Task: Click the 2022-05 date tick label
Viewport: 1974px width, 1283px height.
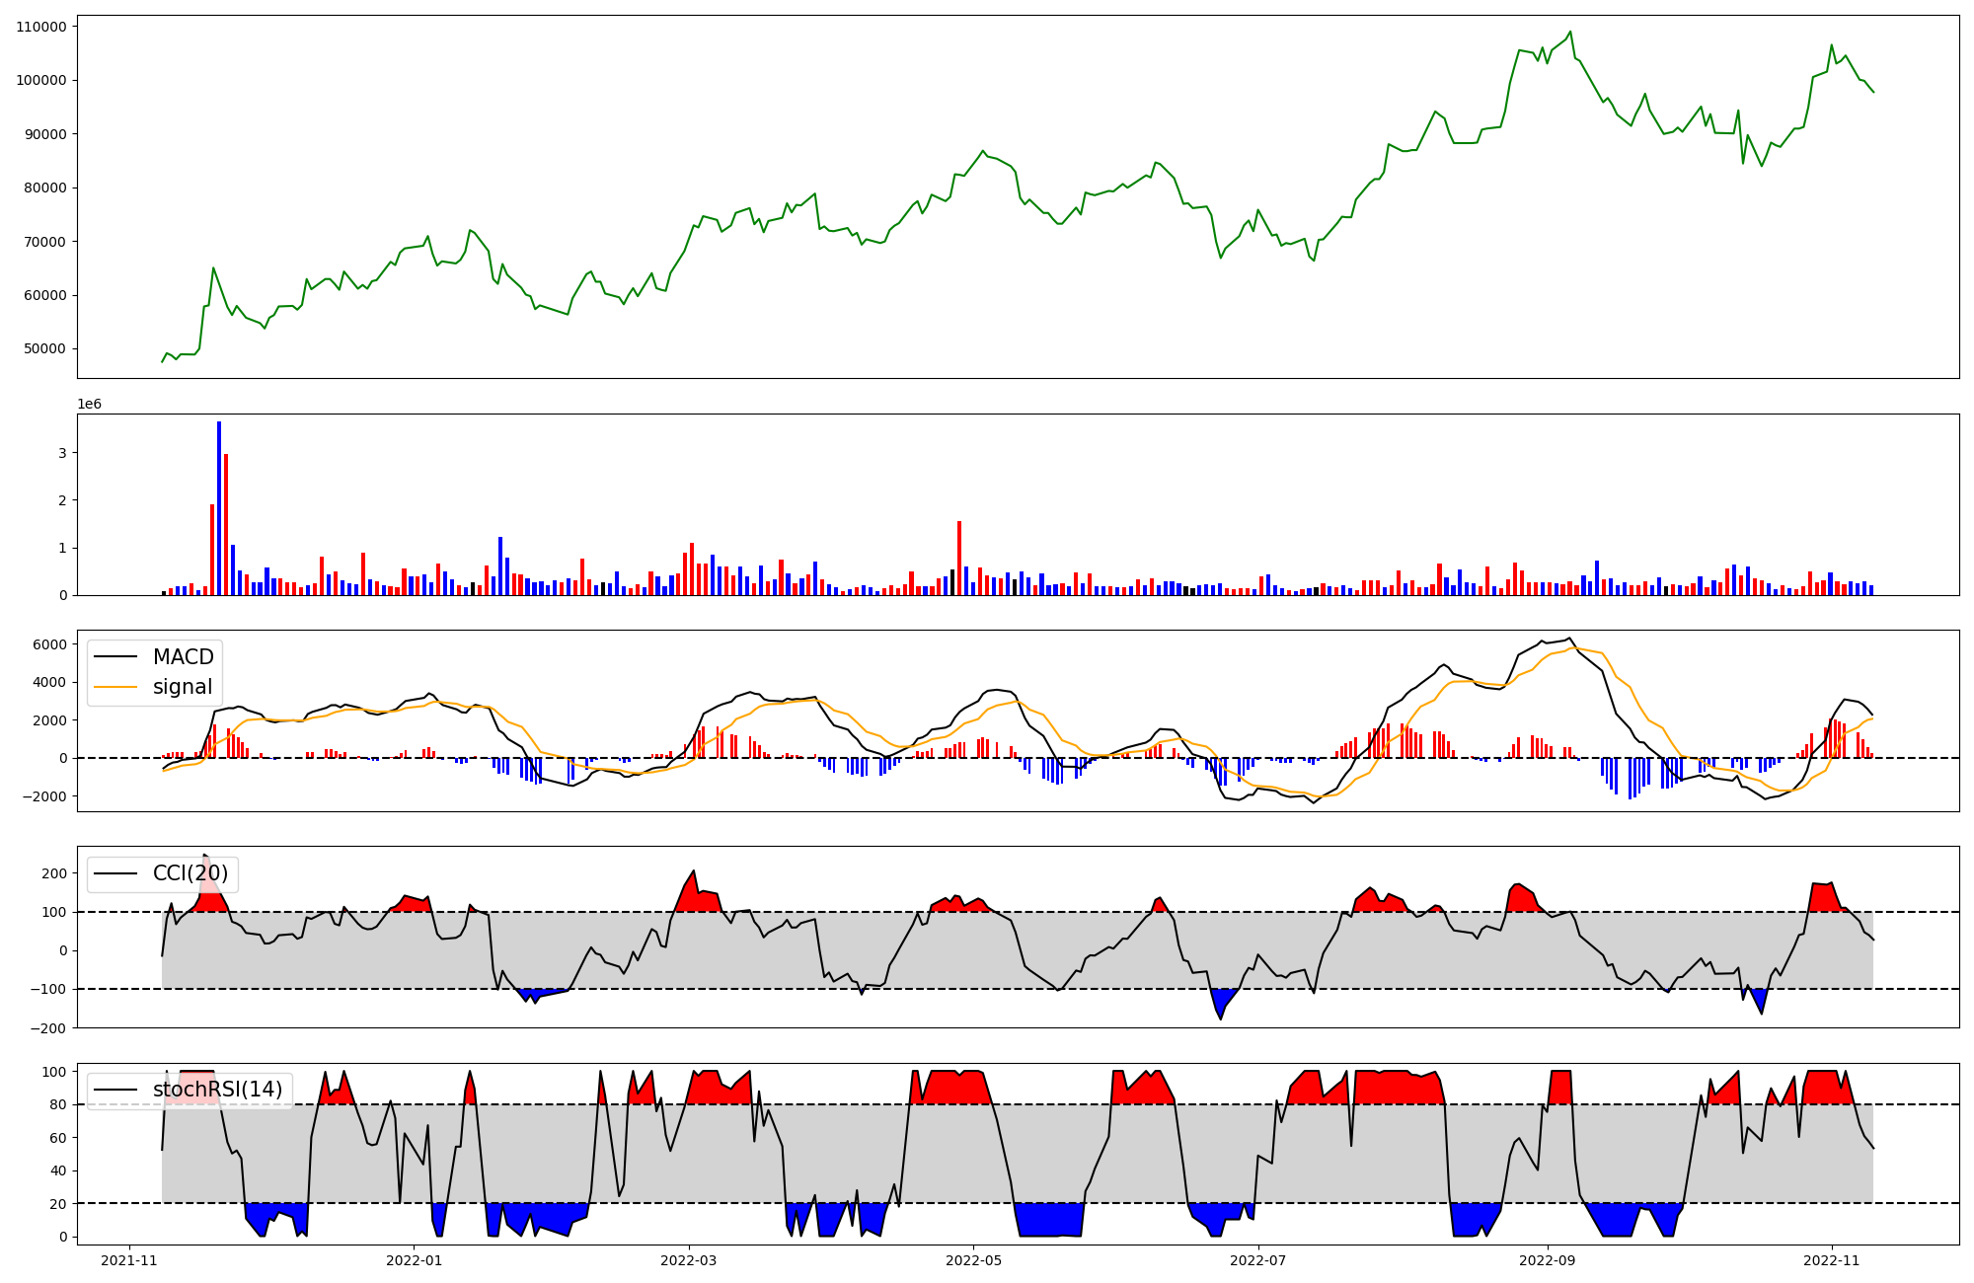Action: (974, 1260)
